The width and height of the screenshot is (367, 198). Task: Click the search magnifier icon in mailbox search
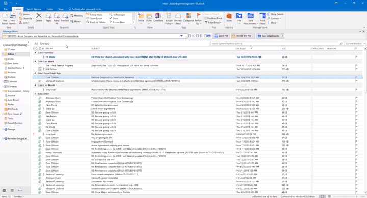click(341, 44)
